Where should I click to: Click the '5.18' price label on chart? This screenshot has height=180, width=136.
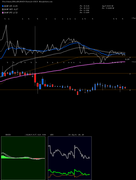(x=127, y=59)
